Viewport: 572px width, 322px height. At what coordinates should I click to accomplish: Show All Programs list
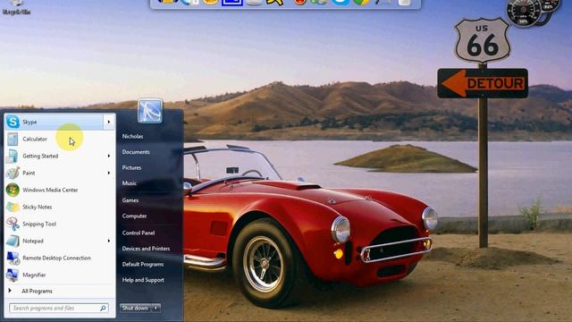(x=37, y=291)
